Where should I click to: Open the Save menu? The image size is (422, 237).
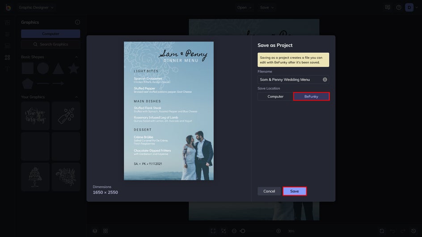pyautogui.click(x=267, y=8)
